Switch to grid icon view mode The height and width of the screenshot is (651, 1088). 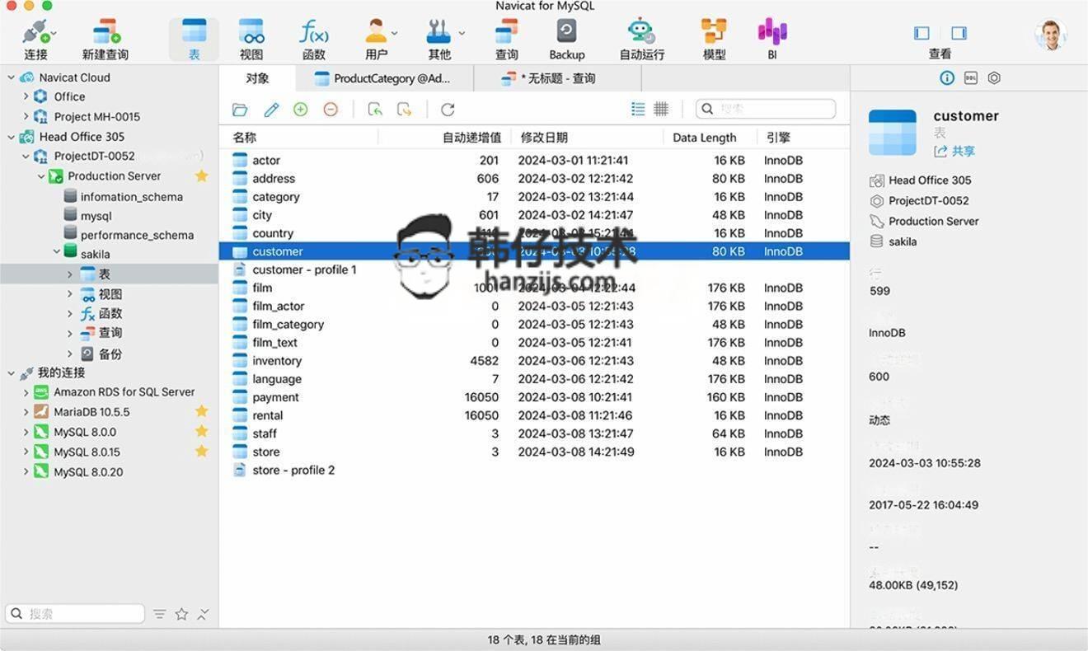[x=661, y=109]
